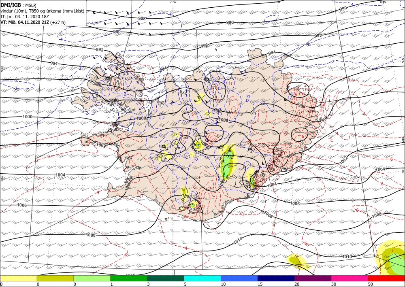Click the 'VT: Mið. 04.11.2020 21Z (+27 h)' line
Image resolution: width=405 pixels, height=287 pixels.
[33, 22]
